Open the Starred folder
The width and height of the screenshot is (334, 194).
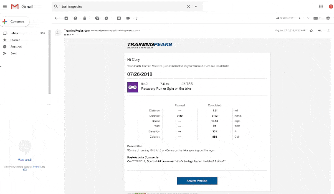tap(15, 40)
